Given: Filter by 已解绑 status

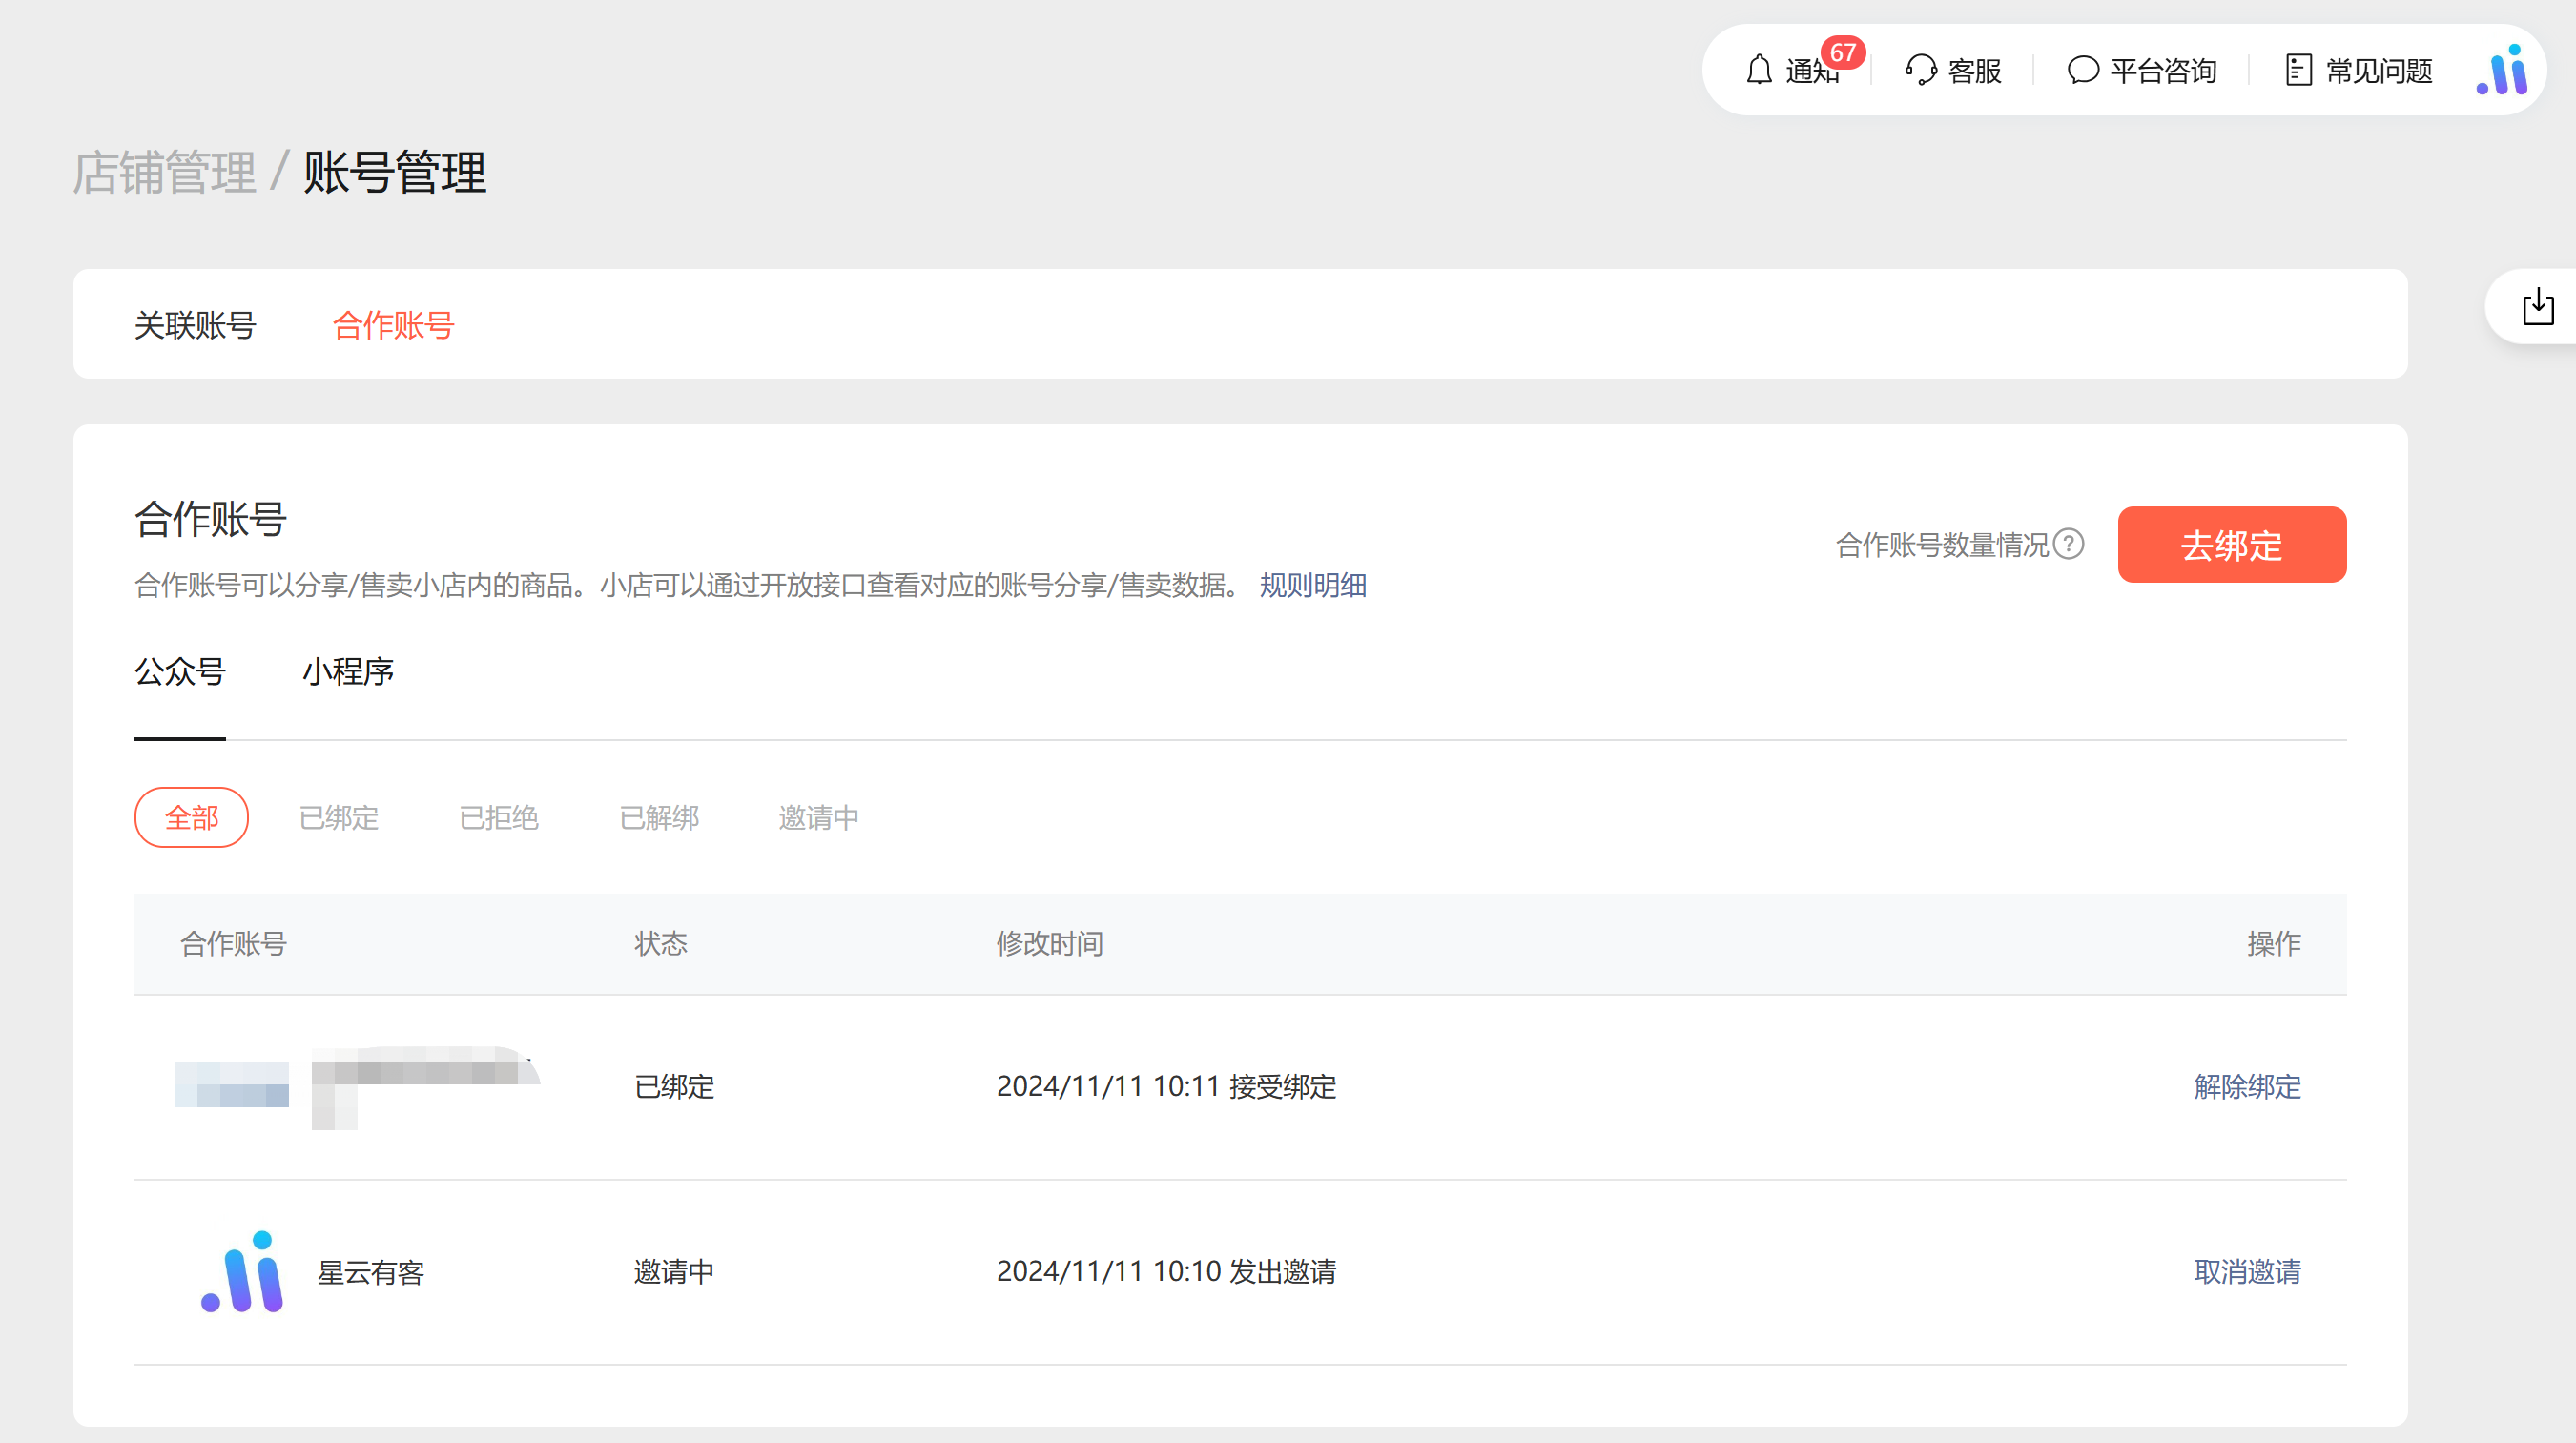Looking at the screenshot, I should pos(659,818).
